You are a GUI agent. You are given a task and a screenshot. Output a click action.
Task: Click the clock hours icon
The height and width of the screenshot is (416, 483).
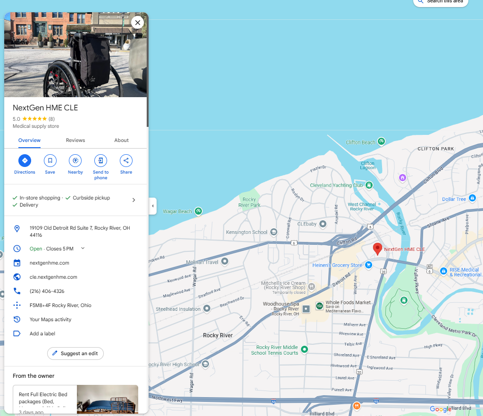(17, 249)
